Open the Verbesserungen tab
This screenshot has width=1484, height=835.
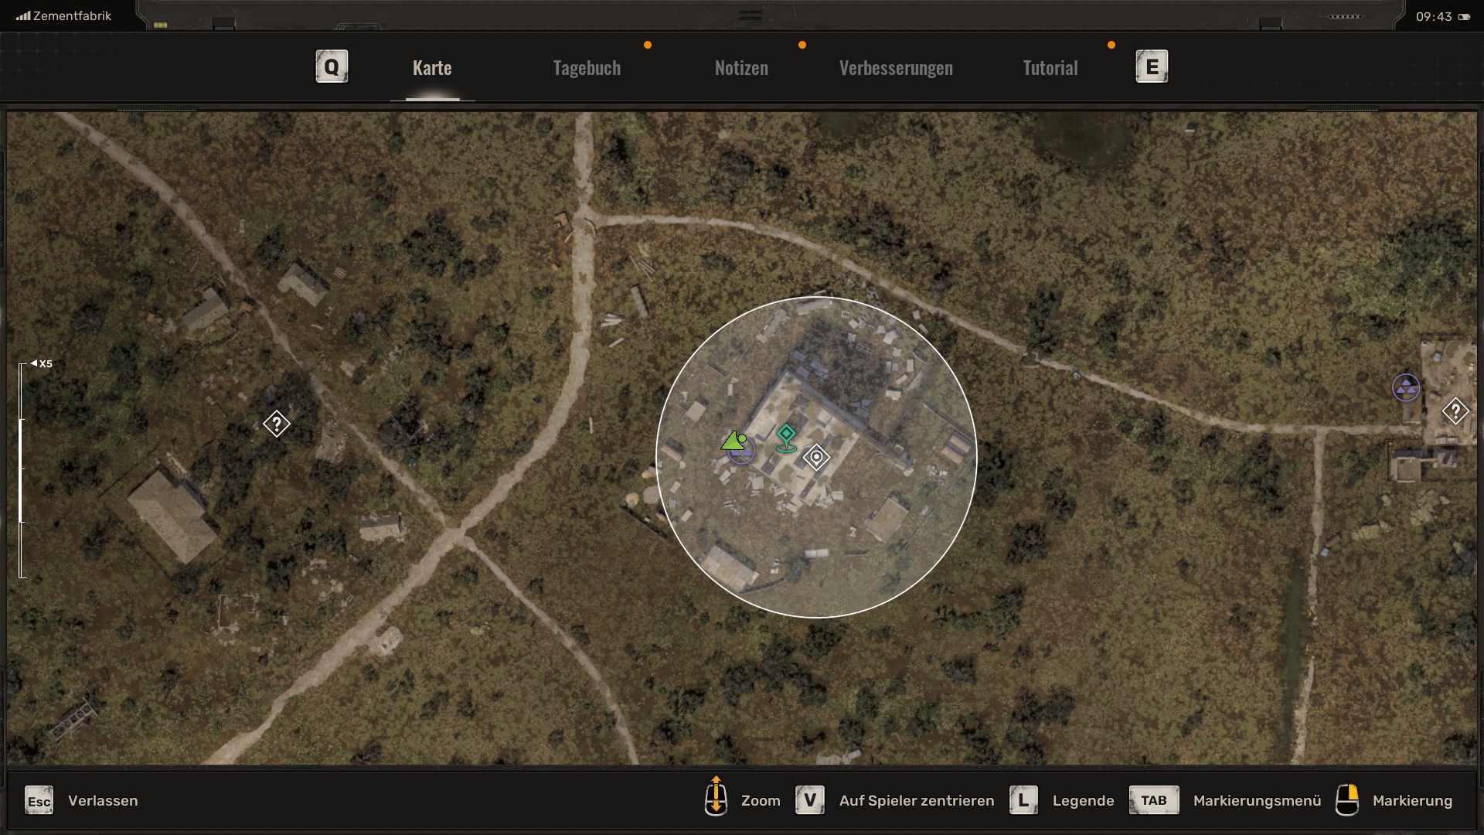[x=896, y=68]
